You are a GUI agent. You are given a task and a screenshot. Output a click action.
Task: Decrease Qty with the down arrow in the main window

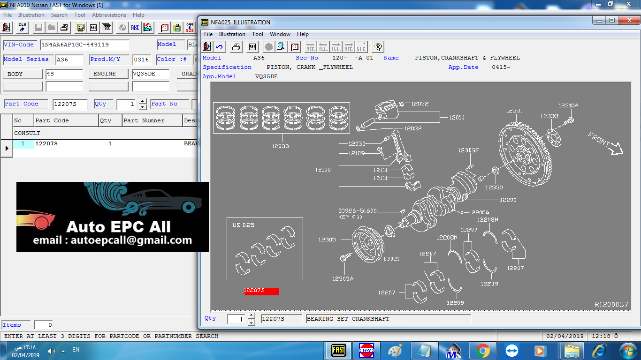point(143,107)
